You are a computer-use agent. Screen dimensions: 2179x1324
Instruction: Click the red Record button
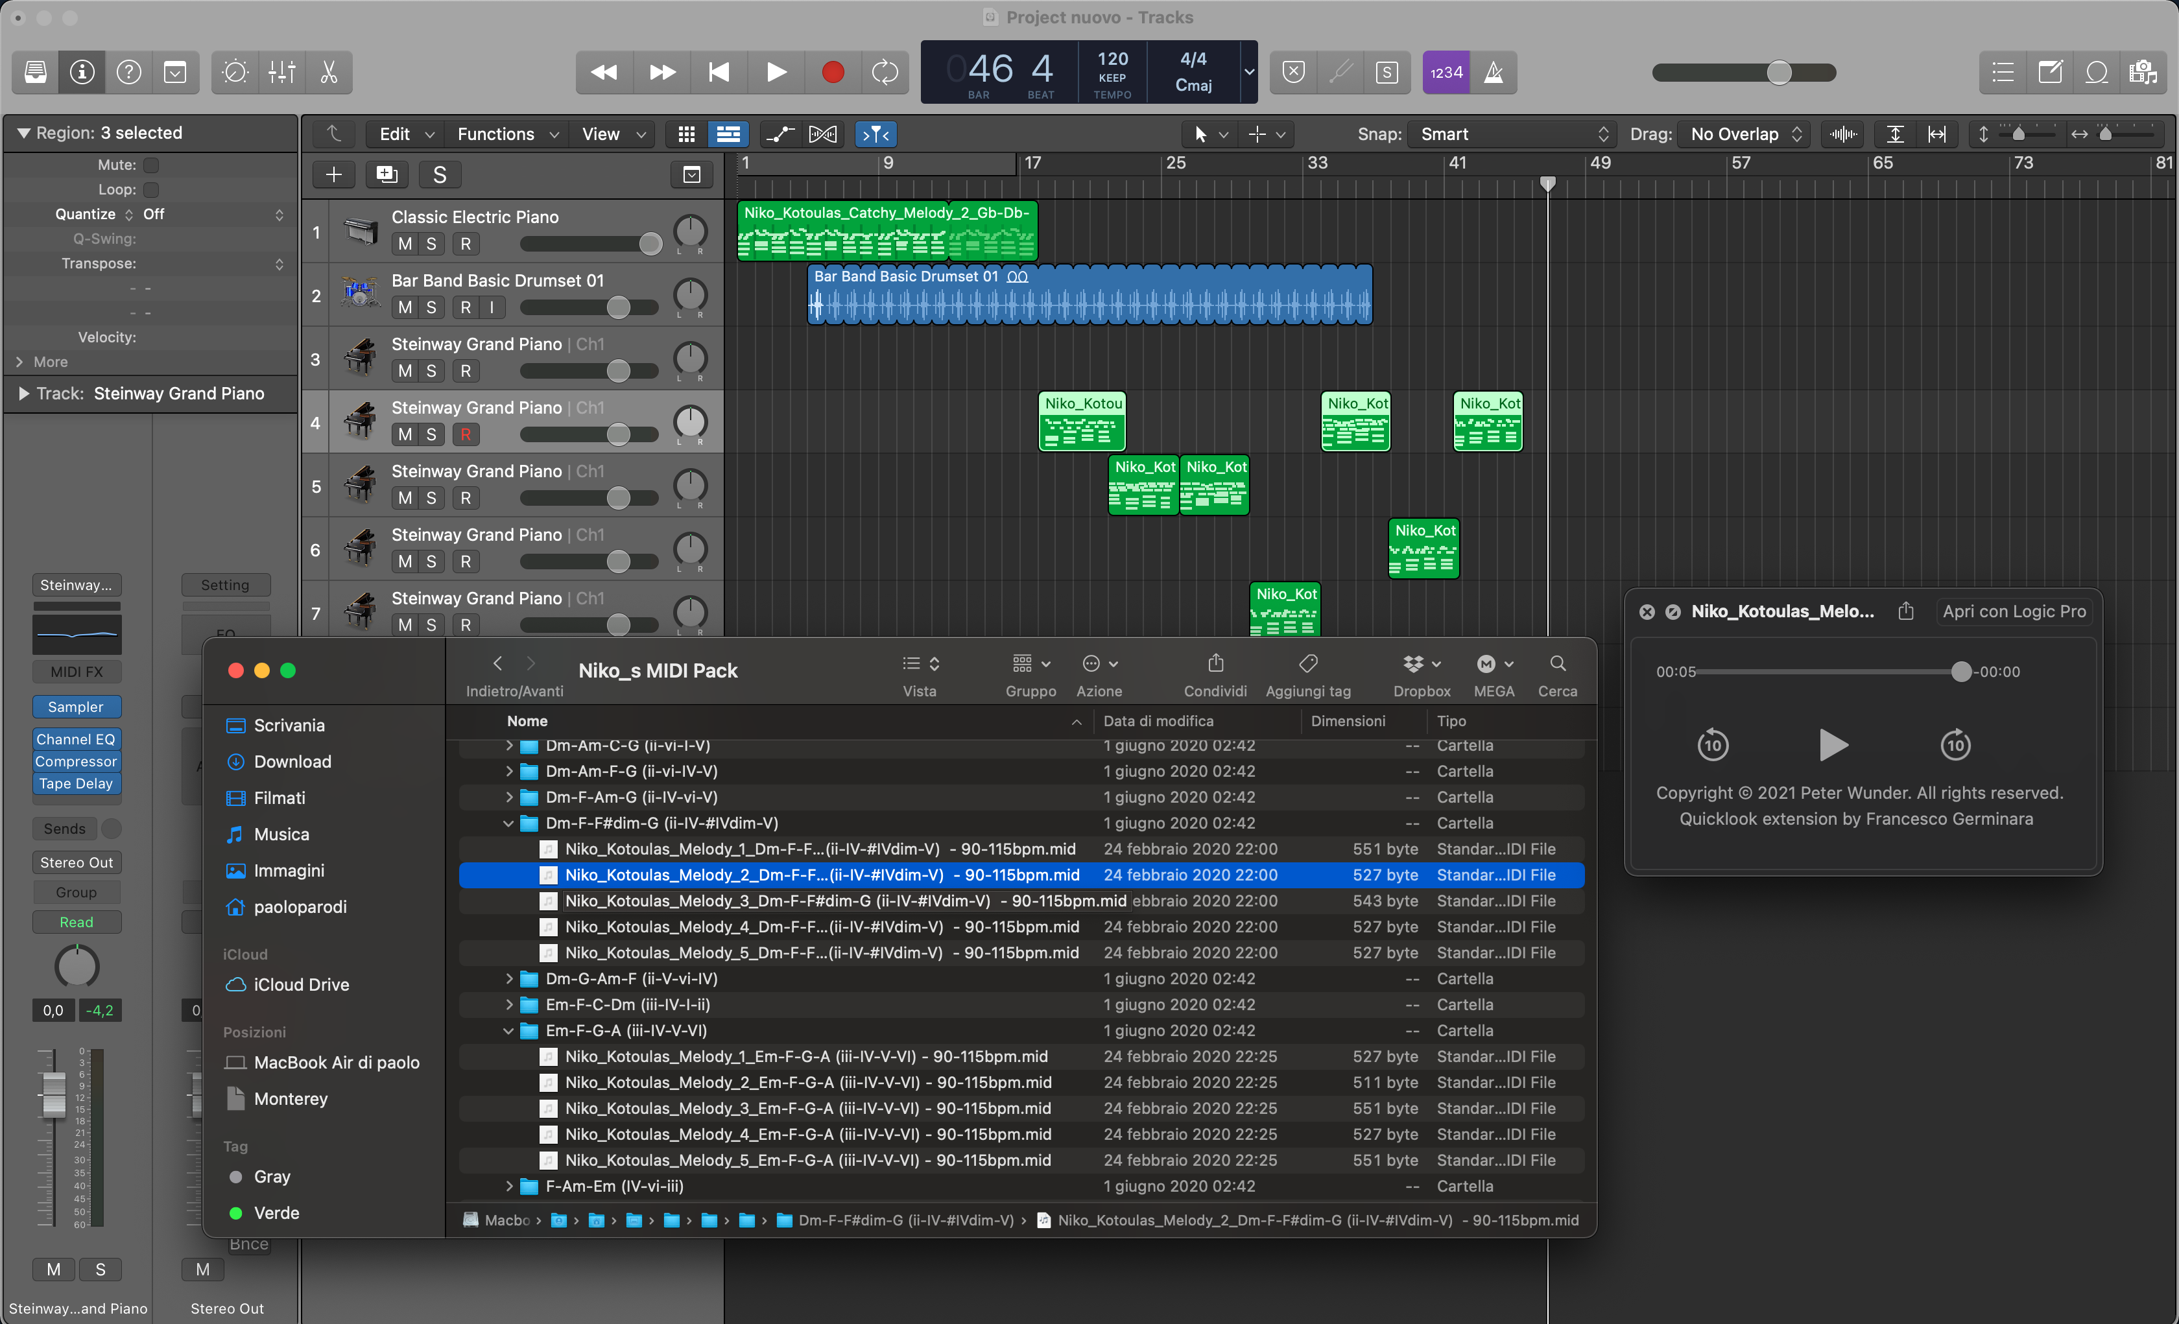pos(832,71)
